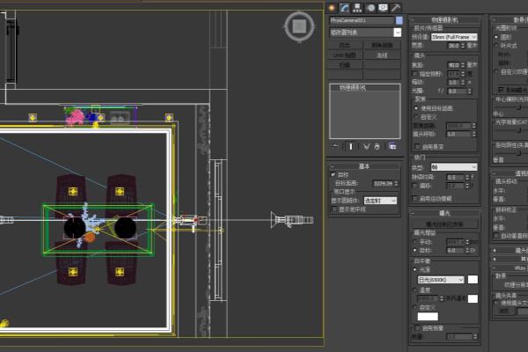The image size is (528, 352).
Task: Enable Auto Vertical Tilt Correction checkbox
Action: pyautogui.click(x=496, y=236)
